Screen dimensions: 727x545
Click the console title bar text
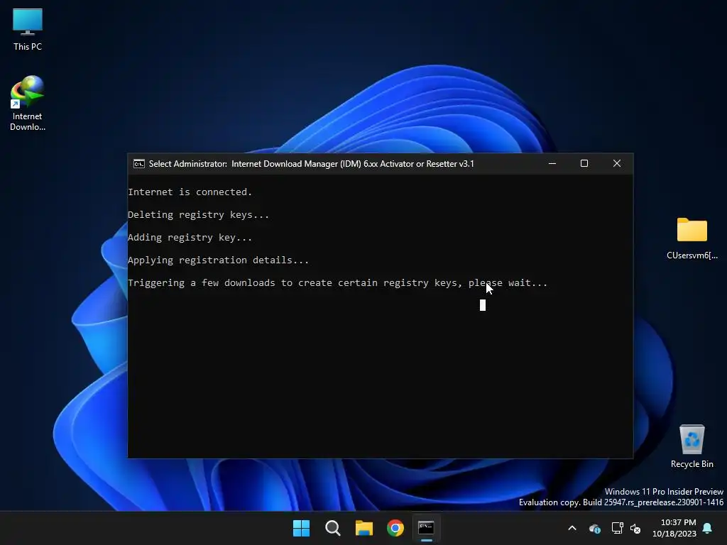(x=311, y=164)
